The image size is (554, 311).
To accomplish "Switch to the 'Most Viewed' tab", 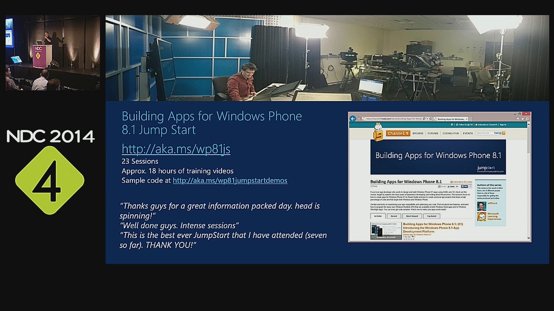I will 412,216.
